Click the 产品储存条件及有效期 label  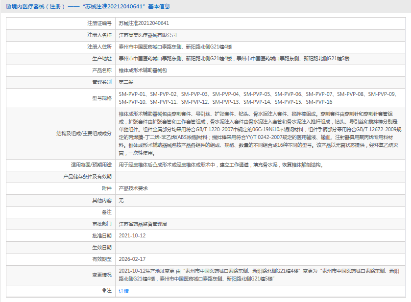(x=87, y=177)
